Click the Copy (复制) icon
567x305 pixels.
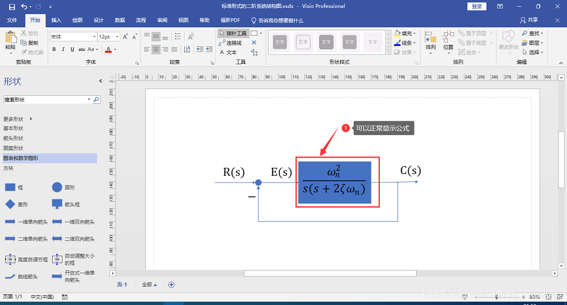point(24,43)
